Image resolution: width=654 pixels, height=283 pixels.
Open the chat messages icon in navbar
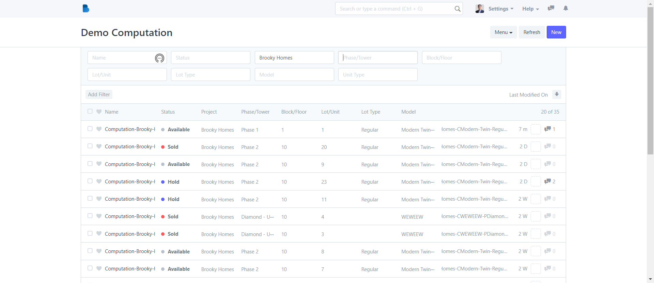(x=551, y=9)
